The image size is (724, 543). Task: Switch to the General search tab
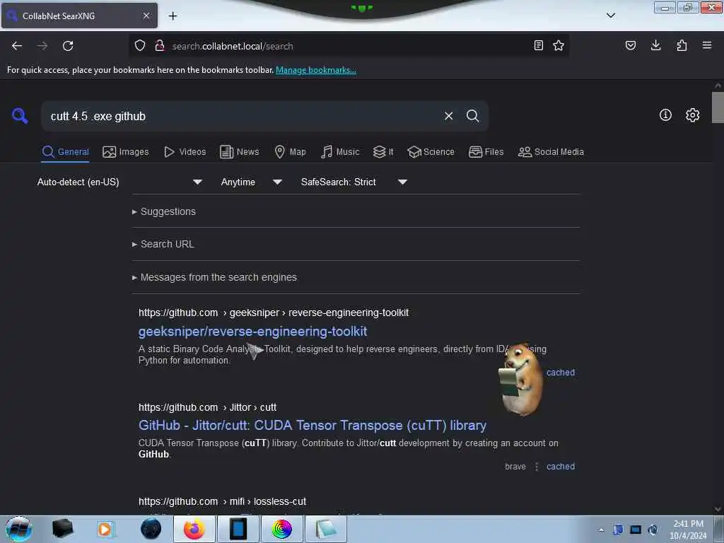(x=66, y=152)
